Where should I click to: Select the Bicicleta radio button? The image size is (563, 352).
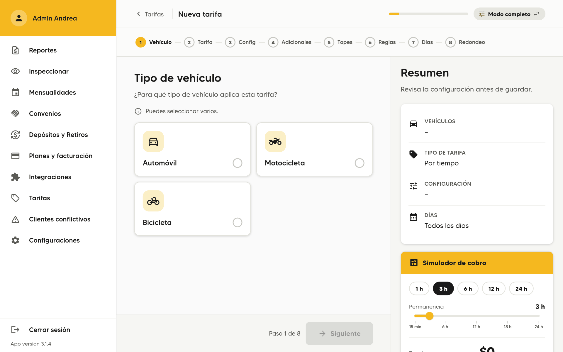coord(238,223)
